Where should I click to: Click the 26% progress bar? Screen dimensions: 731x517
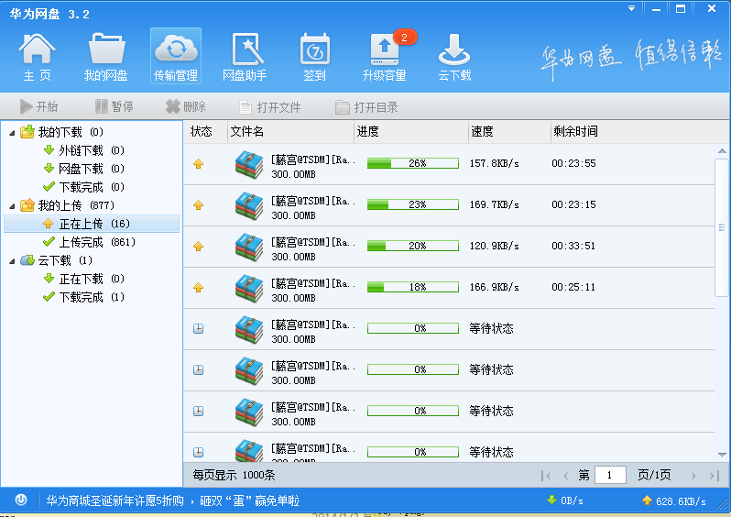(412, 163)
